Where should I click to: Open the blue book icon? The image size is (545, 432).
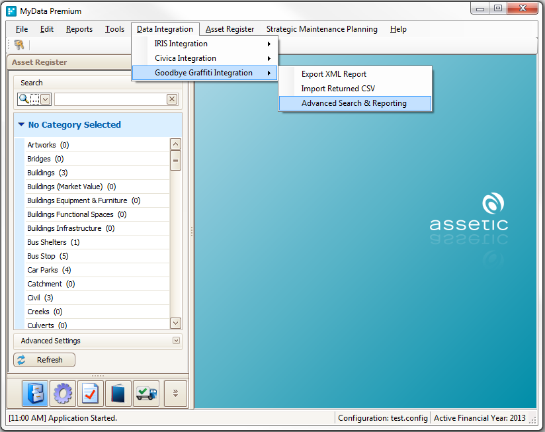click(x=118, y=394)
